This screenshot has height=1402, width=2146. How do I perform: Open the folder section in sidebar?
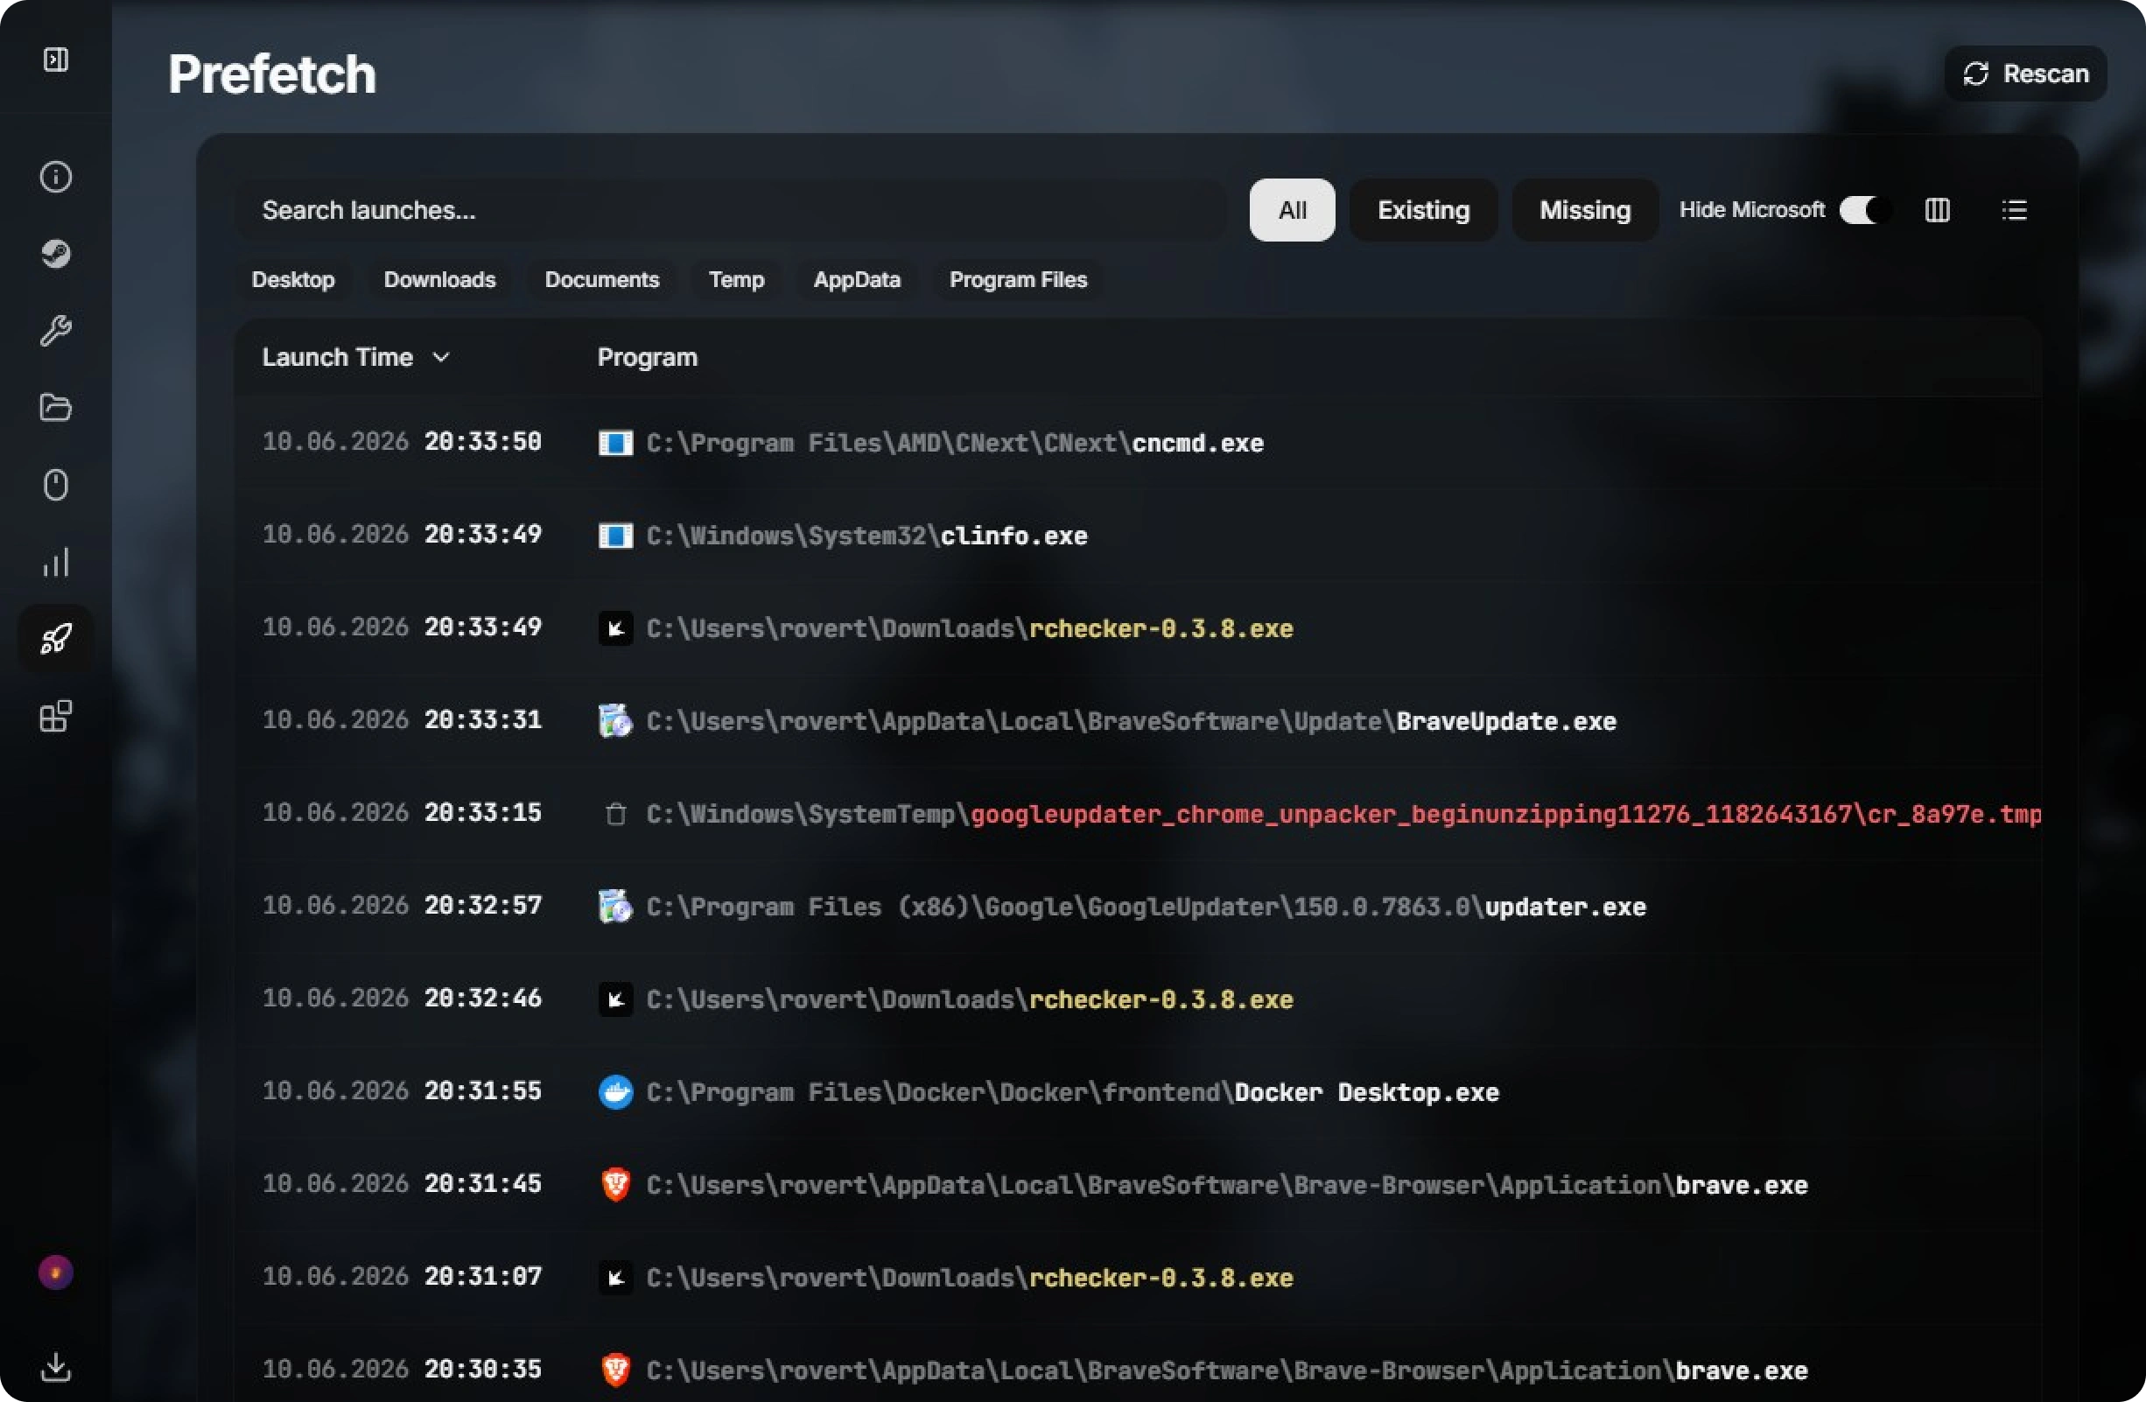point(56,408)
